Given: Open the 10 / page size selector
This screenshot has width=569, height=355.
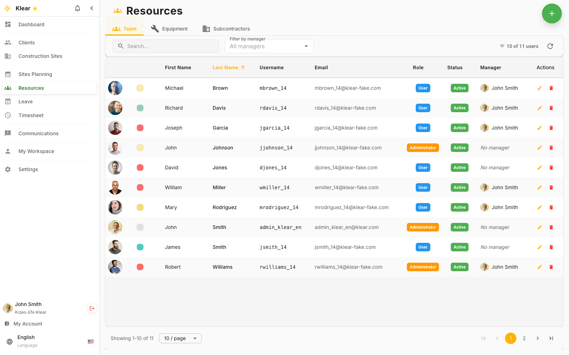Looking at the screenshot, I should (x=180, y=338).
